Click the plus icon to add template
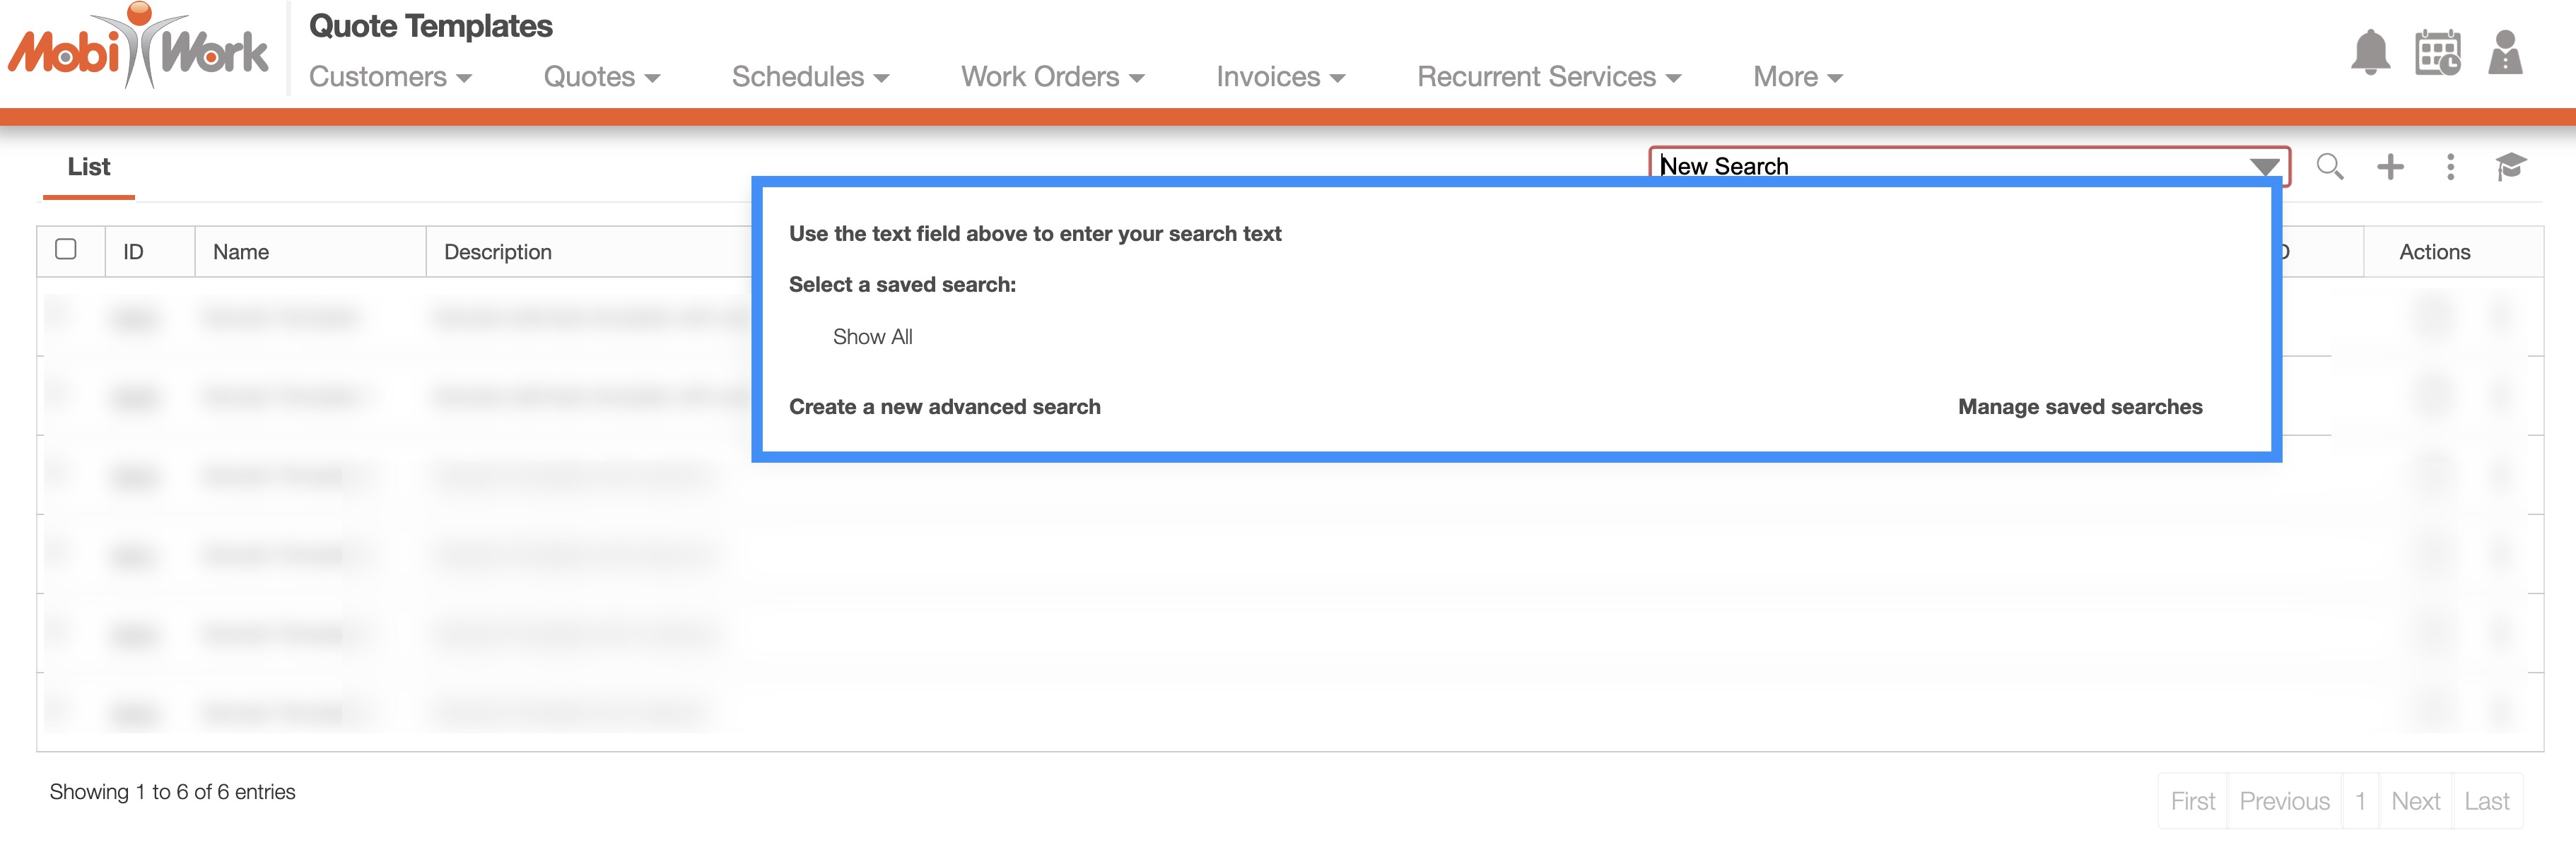This screenshot has width=2576, height=845. click(2390, 166)
